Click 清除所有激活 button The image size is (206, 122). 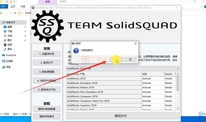click(x=47, y=116)
